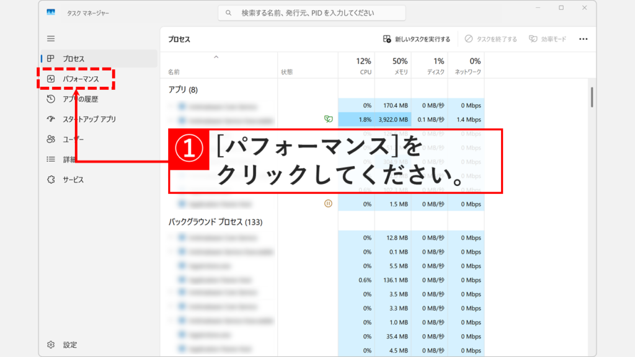The image size is (635, 357).
Task: Click the 新しいタスクを実行する button
Action: pyautogui.click(x=417, y=38)
